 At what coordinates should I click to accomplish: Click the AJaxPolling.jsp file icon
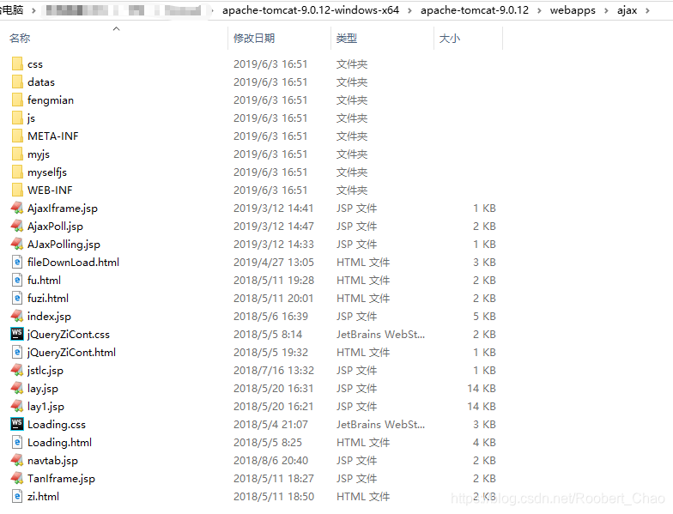pos(17,244)
